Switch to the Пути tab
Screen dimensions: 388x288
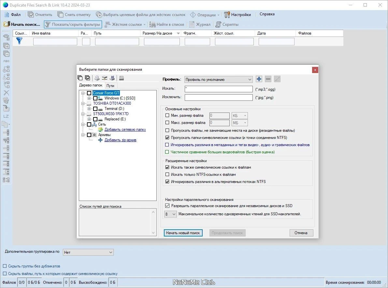[110, 86]
